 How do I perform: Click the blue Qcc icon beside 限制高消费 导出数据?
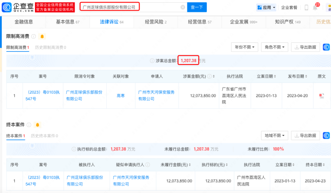(326, 47)
